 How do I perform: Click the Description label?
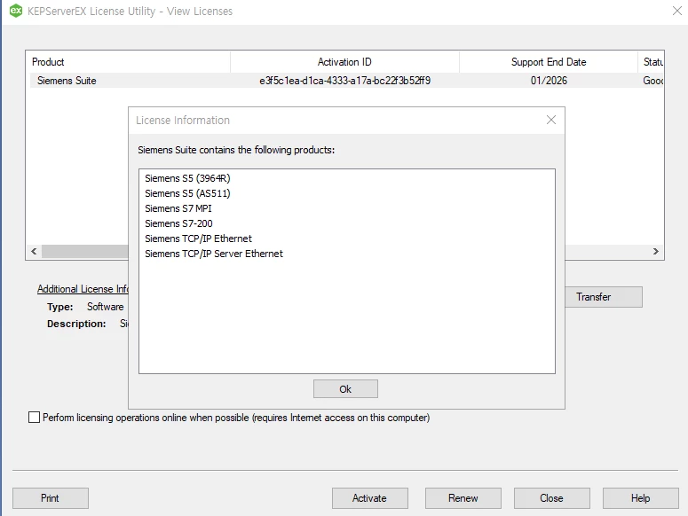tap(76, 324)
